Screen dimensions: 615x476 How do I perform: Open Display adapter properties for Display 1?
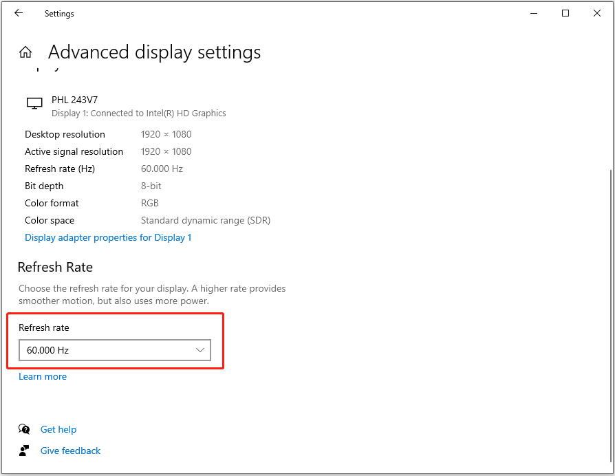click(108, 237)
